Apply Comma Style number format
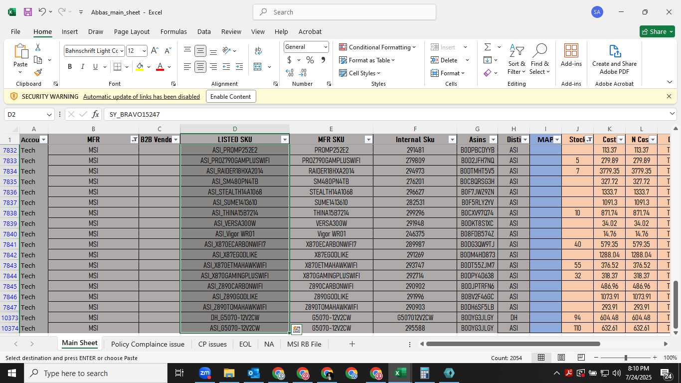Viewport: 681px width, 383px height. pos(323,60)
